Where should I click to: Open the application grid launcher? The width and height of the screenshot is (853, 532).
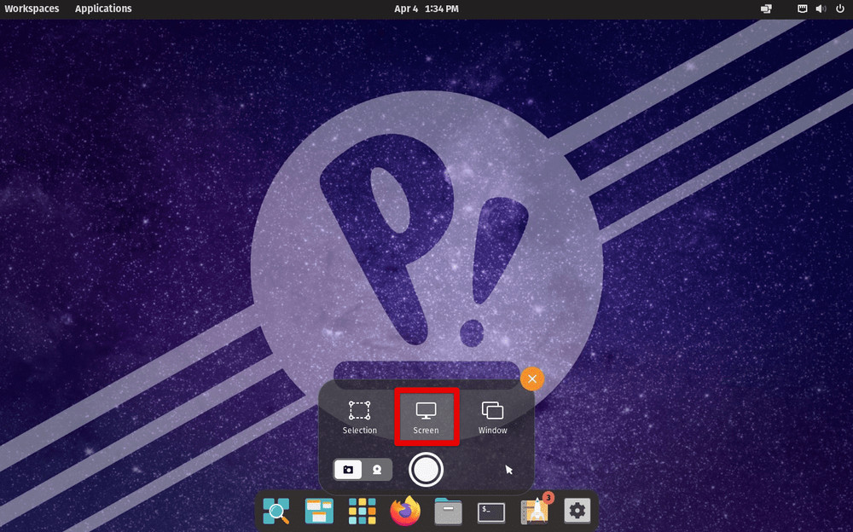pyautogui.click(x=362, y=512)
